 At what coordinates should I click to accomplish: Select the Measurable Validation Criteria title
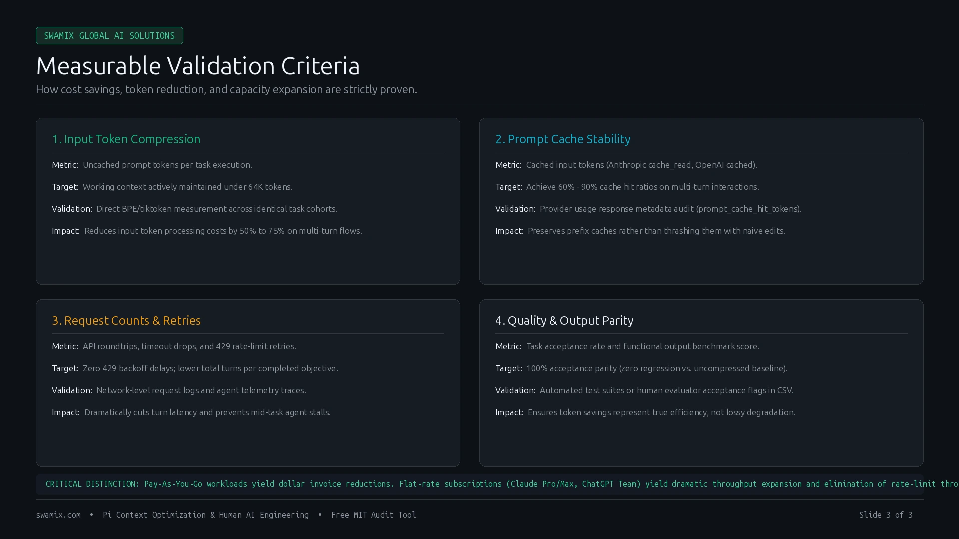[198, 66]
